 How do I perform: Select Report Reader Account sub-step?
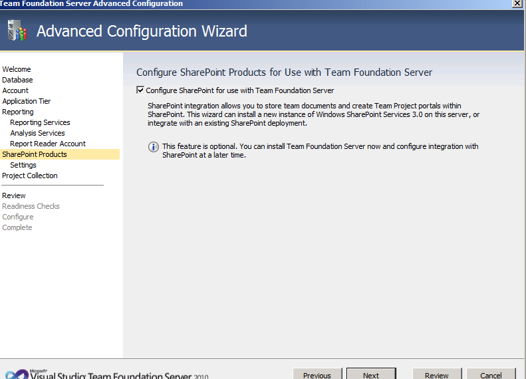pos(48,144)
